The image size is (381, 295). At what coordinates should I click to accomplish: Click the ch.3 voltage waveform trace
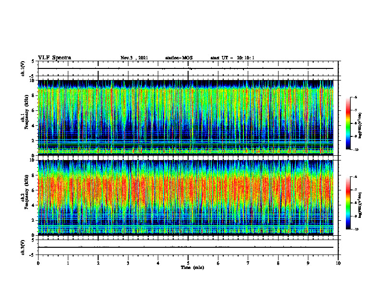click(185, 247)
